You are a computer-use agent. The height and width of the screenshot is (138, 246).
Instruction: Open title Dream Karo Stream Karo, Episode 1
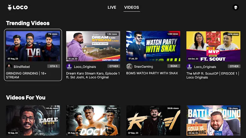point(93,75)
